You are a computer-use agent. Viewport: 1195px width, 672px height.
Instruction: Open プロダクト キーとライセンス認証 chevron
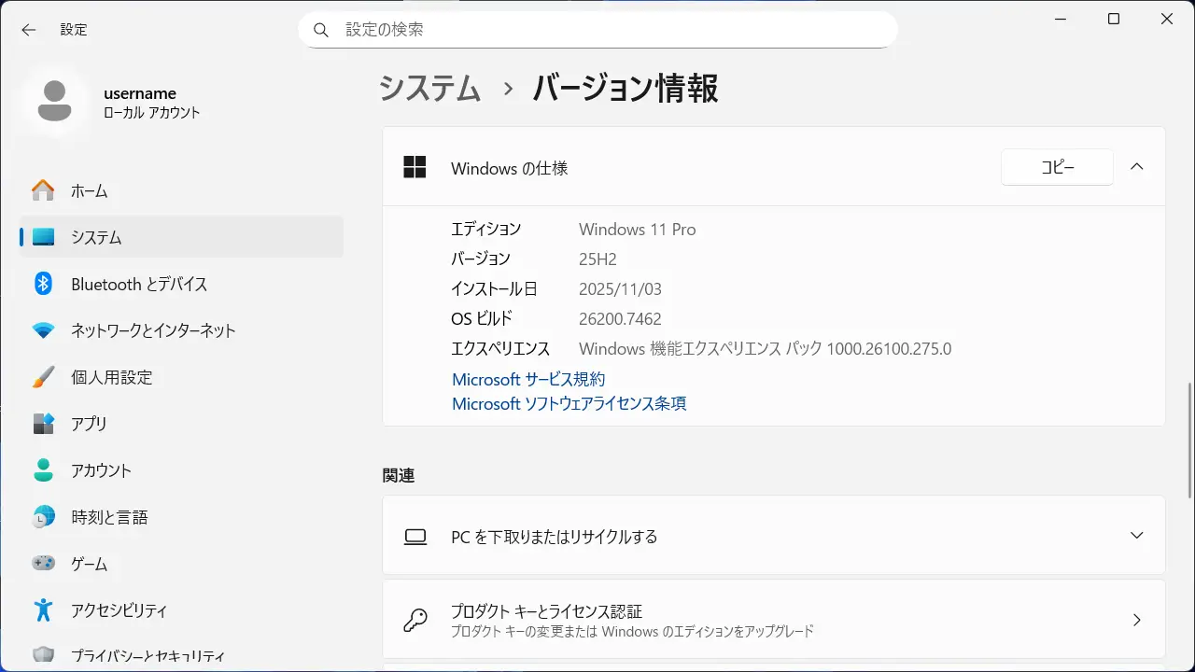(x=1136, y=620)
